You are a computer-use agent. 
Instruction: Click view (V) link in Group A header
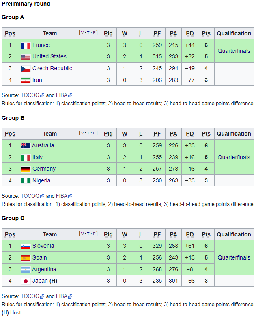(x=82, y=32)
